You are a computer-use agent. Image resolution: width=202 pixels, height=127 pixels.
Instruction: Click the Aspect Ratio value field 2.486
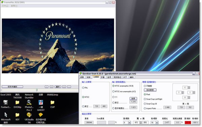pyautogui.click(x=167, y=107)
